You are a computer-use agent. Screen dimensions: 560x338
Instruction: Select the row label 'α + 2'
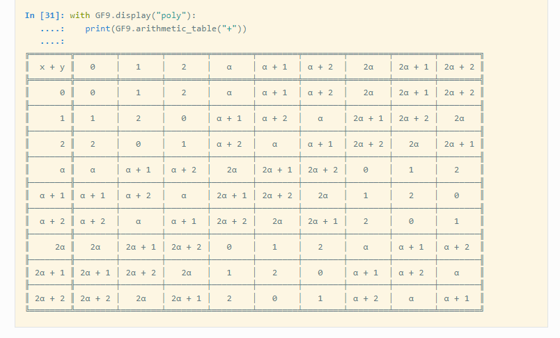tap(52, 221)
